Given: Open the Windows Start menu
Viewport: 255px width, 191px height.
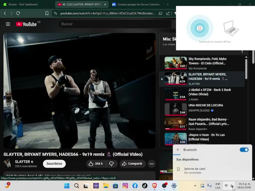Looking at the screenshot, I should (x=67, y=186).
